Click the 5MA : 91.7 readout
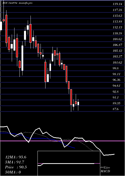Viewport: 125px width, 176px height. [x=14, y=162]
